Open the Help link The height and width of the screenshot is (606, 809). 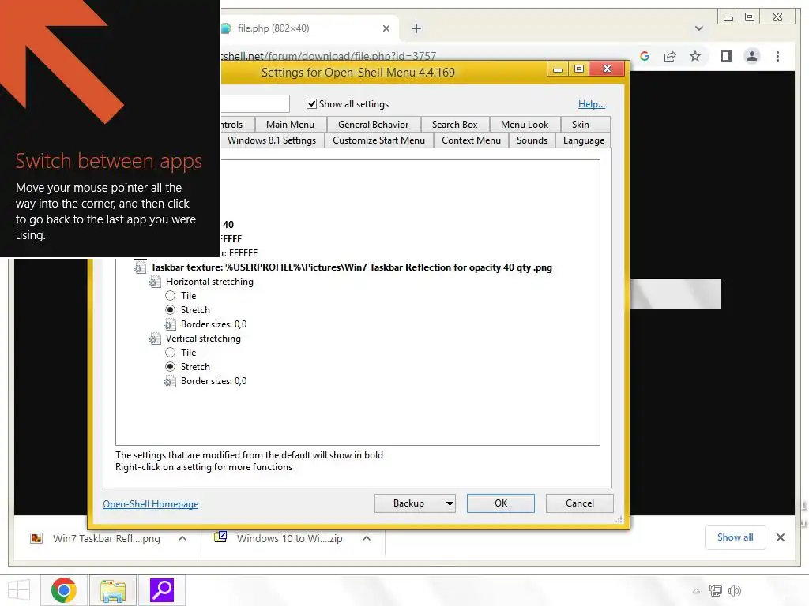[591, 104]
